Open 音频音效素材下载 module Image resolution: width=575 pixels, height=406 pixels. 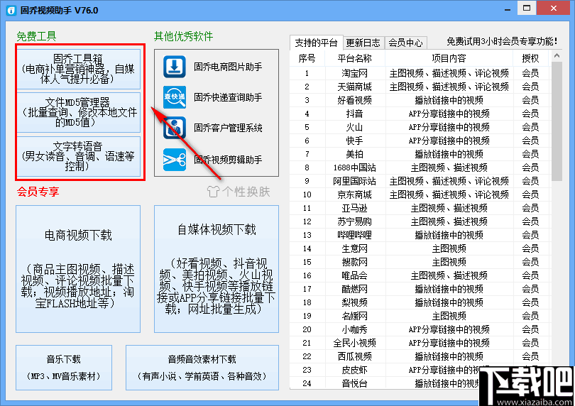202,368
